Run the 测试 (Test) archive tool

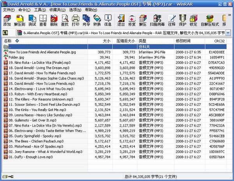click(x=32, y=20)
